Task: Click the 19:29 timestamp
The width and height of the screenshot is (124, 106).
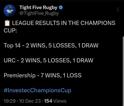Action: click(10, 101)
